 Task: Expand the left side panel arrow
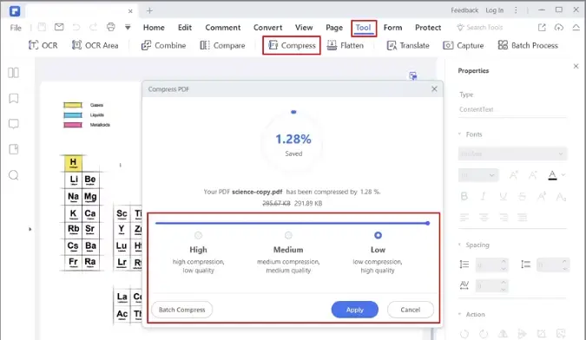30,229
